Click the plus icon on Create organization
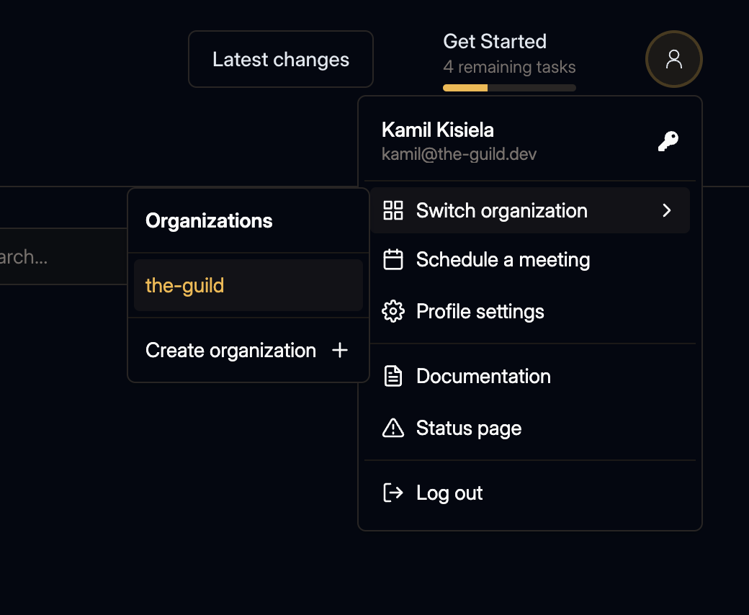Viewport: 749px width, 615px height. point(339,350)
